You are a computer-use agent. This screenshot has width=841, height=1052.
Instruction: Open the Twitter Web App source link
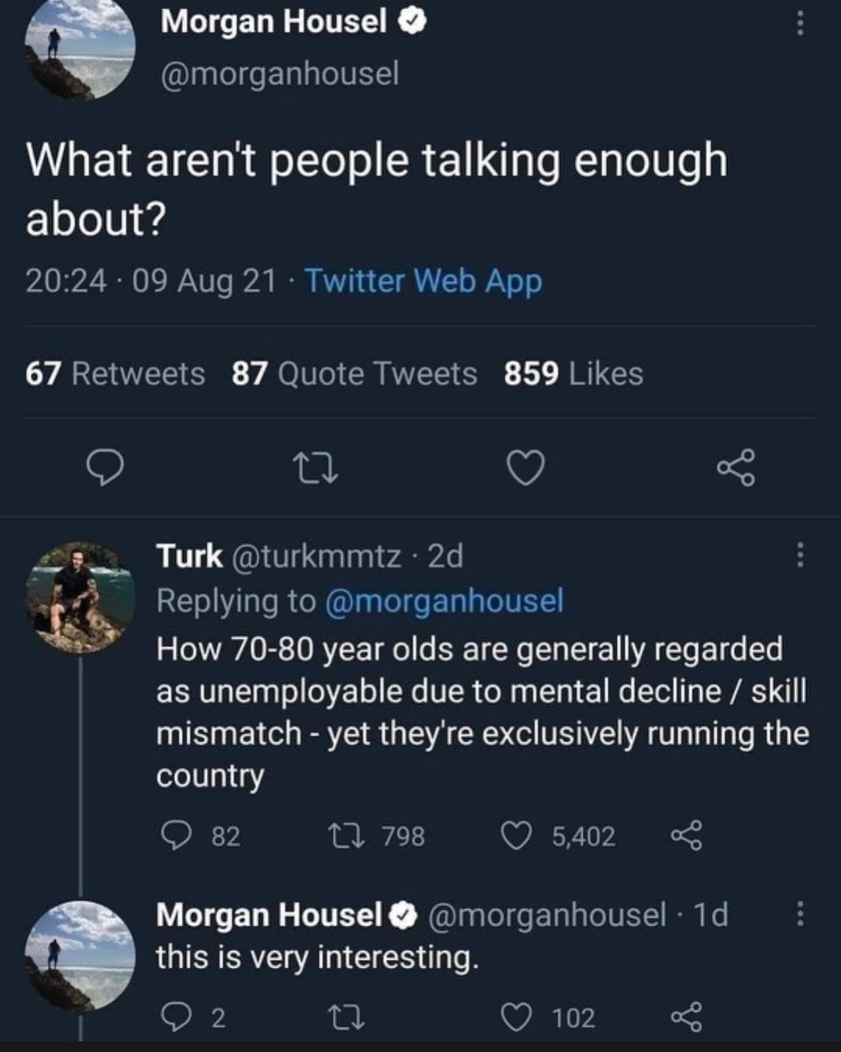click(x=424, y=282)
